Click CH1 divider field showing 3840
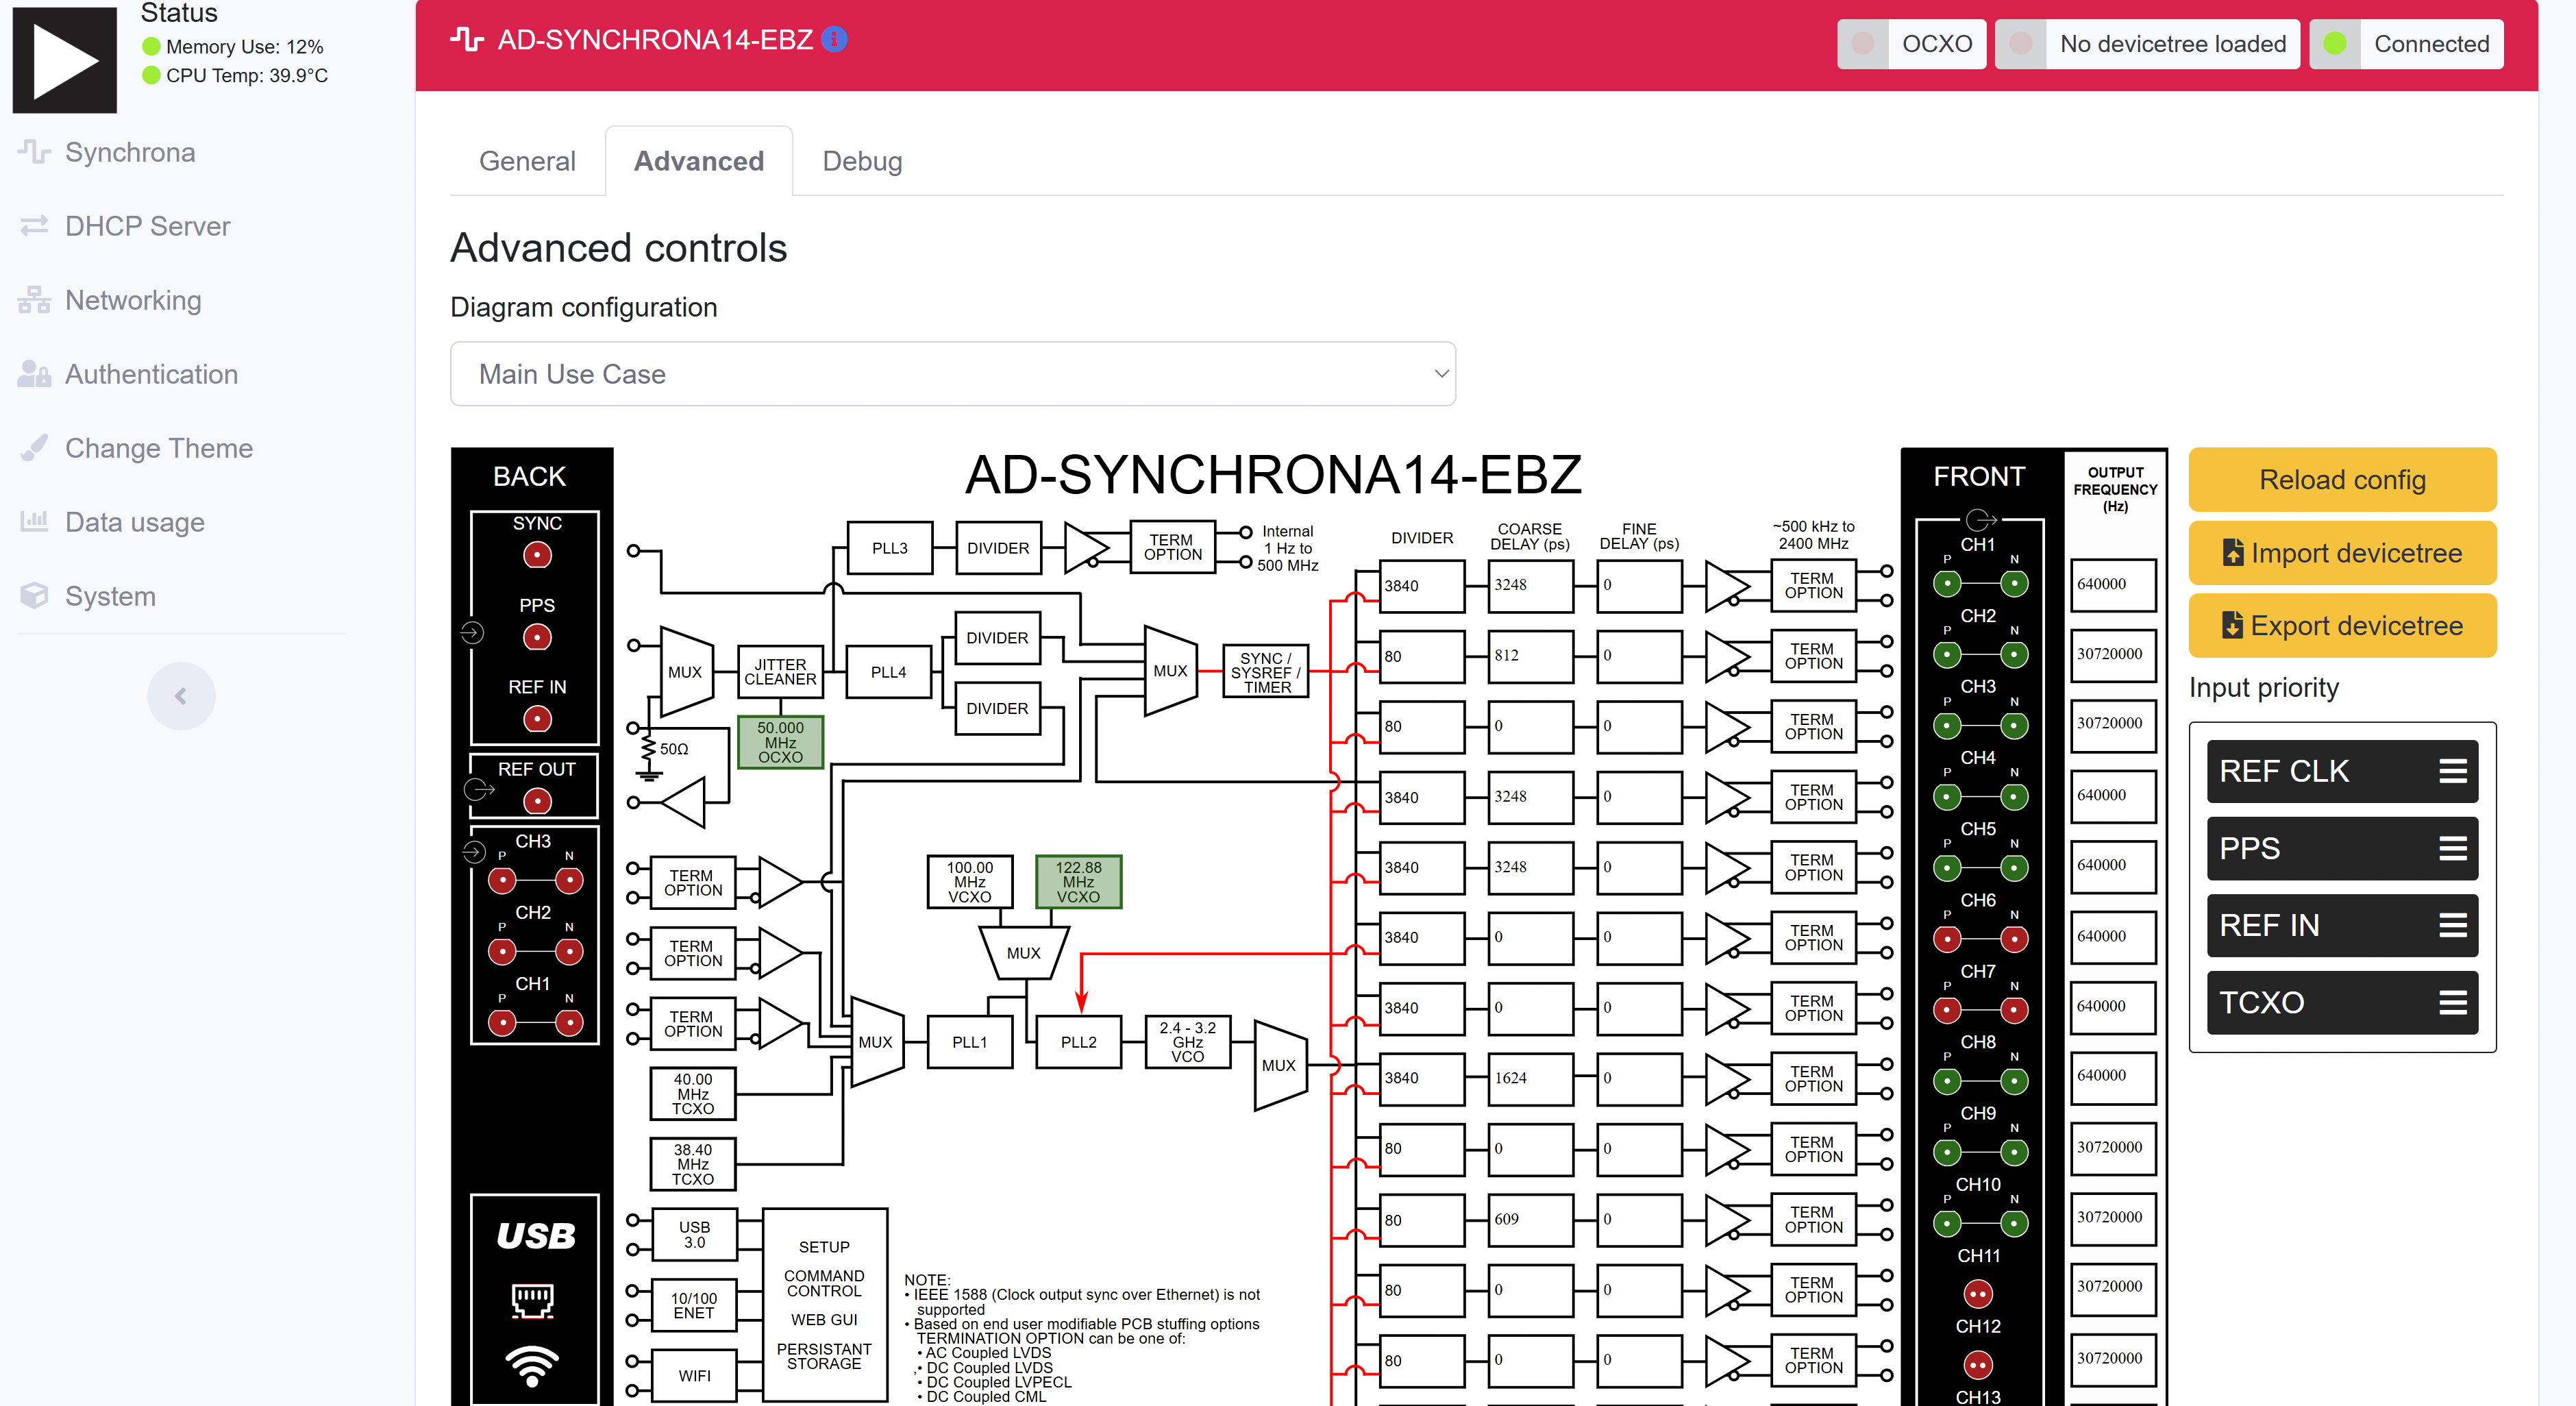Screen dimensions: 2576x1406 (1421, 586)
